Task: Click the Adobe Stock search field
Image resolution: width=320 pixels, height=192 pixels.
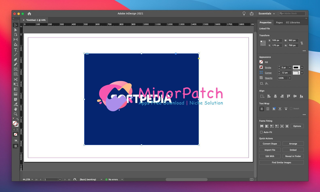Action: [x=292, y=13]
